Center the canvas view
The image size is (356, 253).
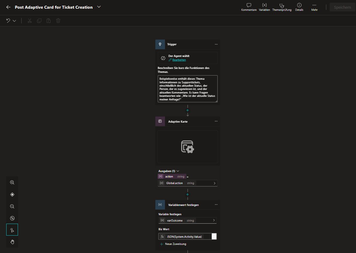(12, 195)
